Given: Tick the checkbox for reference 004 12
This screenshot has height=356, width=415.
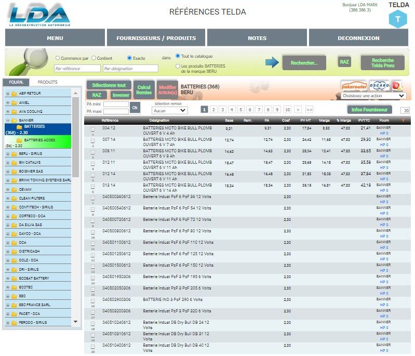Looking at the screenshot, I should [93, 129].
